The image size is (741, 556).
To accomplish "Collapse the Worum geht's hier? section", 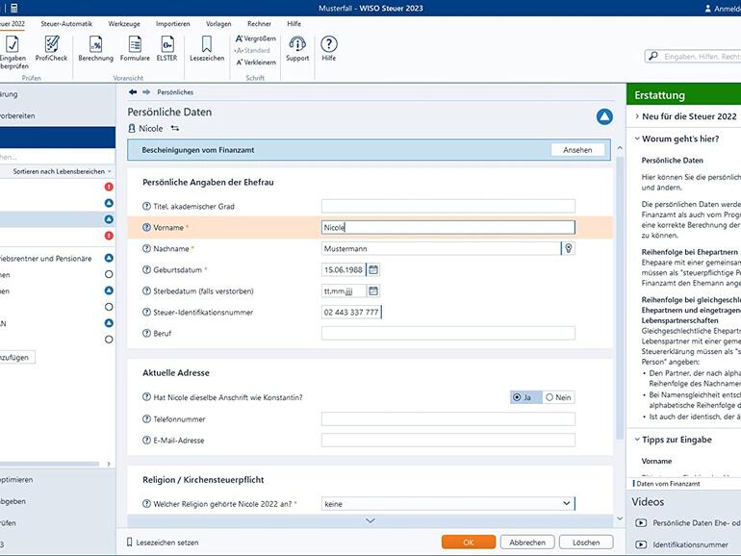I will [x=680, y=139].
